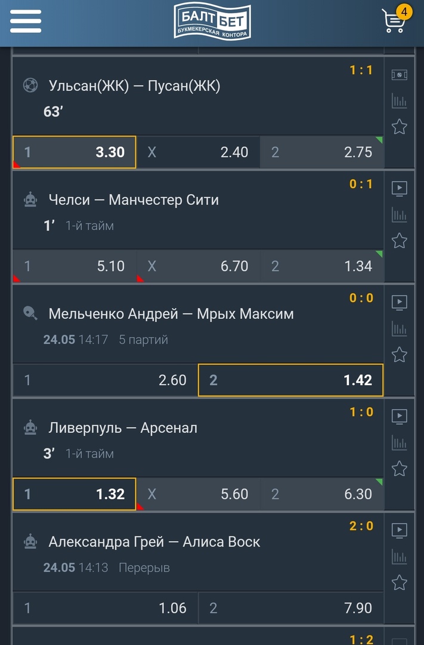Open the match field view for Ульсан — Пусан
The image size is (424, 645).
pos(400,73)
